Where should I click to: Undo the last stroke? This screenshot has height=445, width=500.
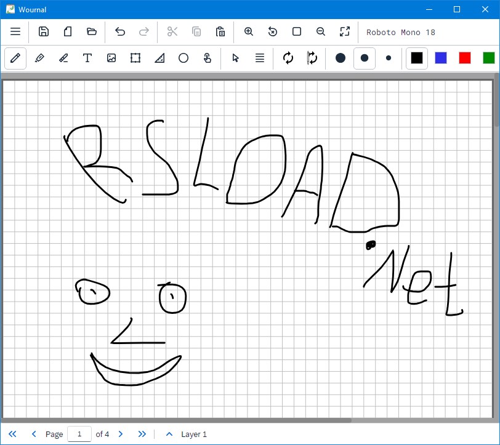[x=119, y=31]
